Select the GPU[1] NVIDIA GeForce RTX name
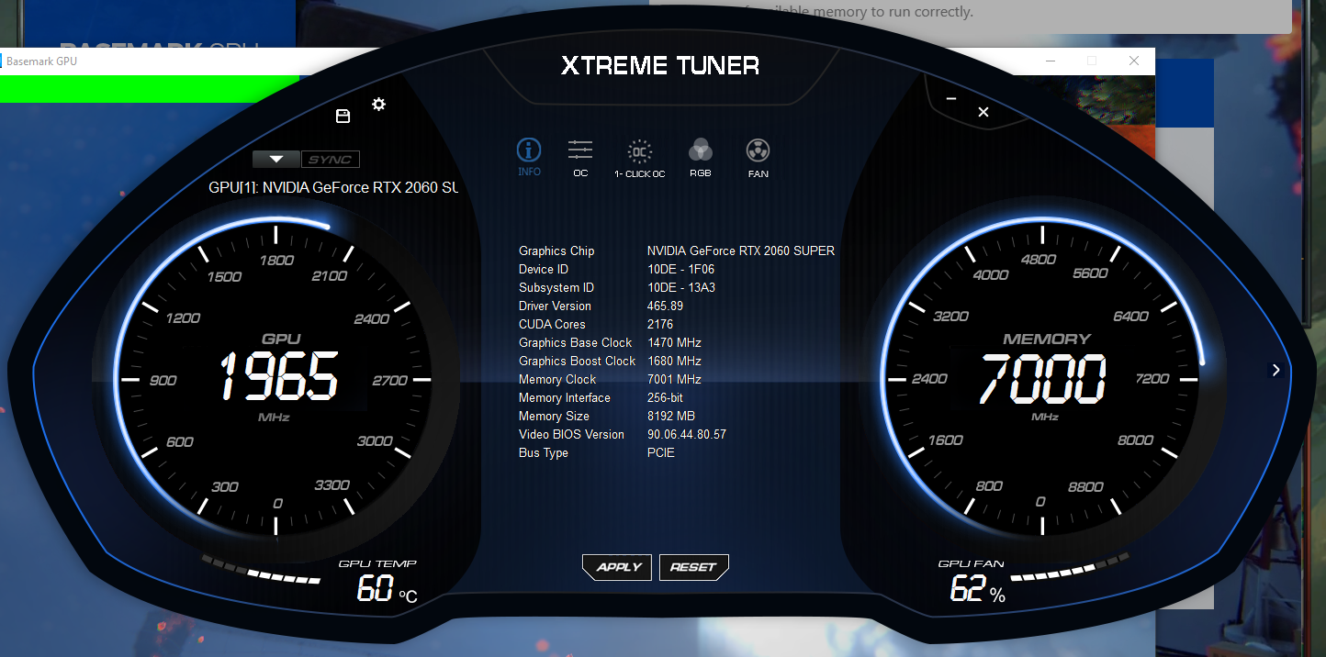This screenshot has width=1326, height=657. click(332, 187)
